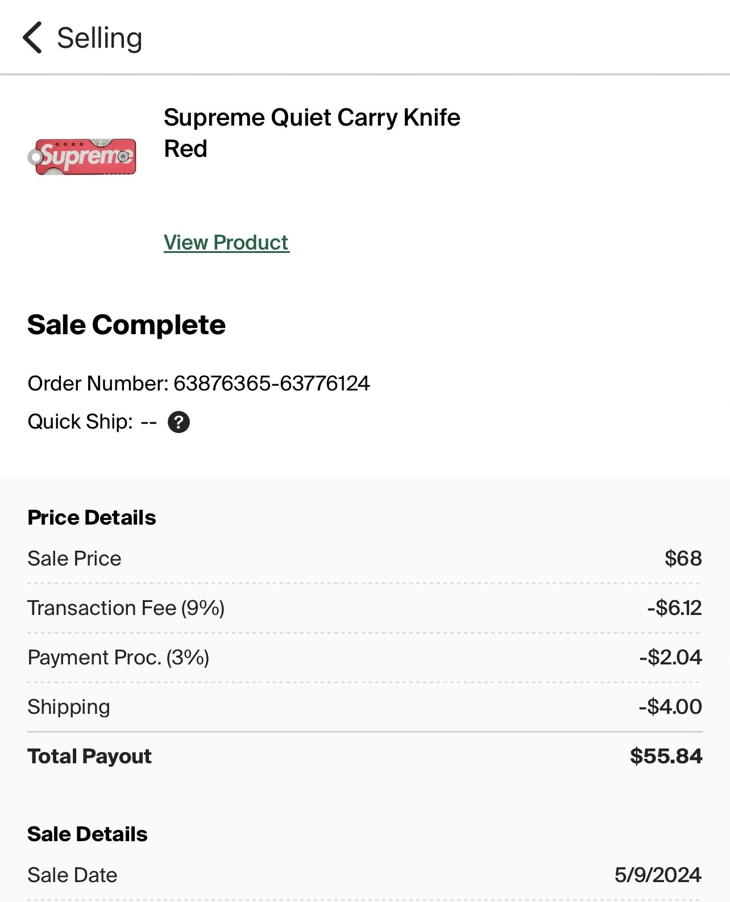
Task: Tap the Total Payout label
Action: [89, 756]
